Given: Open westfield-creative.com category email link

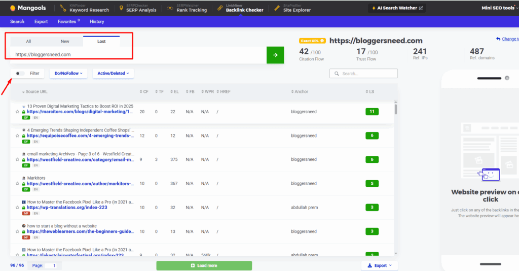Looking at the screenshot, I should (x=81, y=159).
